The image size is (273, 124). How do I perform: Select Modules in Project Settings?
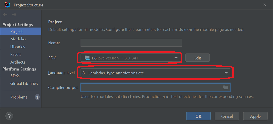coord(18,39)
